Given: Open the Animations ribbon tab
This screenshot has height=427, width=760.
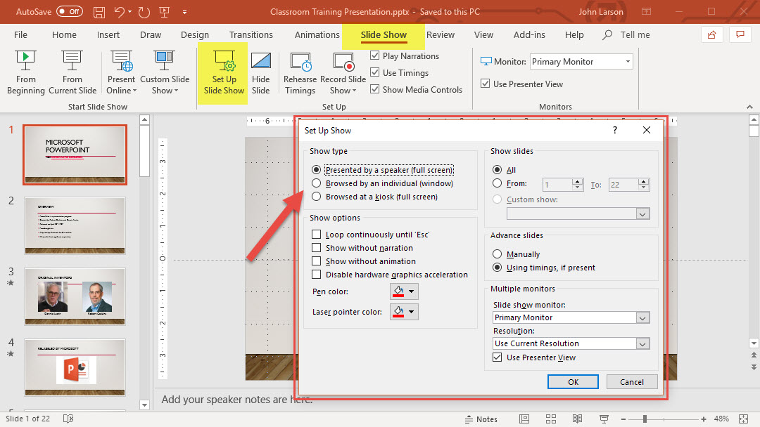Looking at the screenshot, I should tap(317, 34).
